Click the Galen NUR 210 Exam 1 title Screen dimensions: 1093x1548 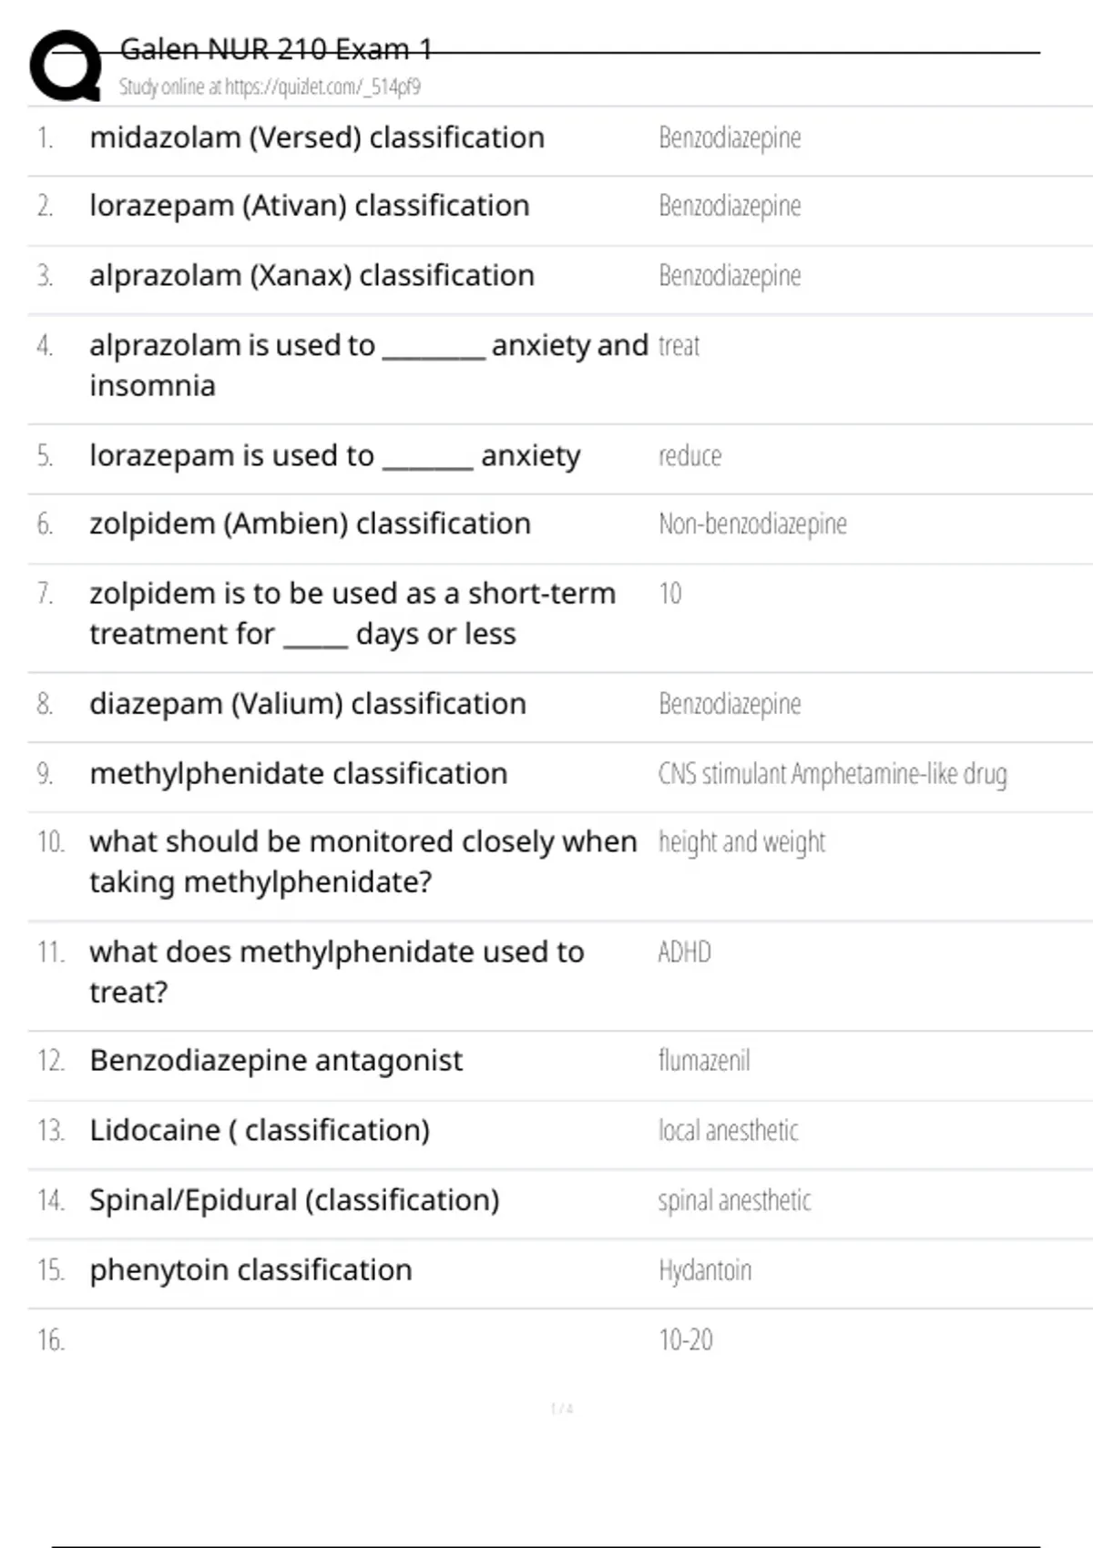tap(276, 49)
